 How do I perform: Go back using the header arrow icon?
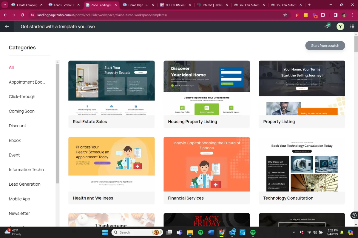tap(7, 26)
